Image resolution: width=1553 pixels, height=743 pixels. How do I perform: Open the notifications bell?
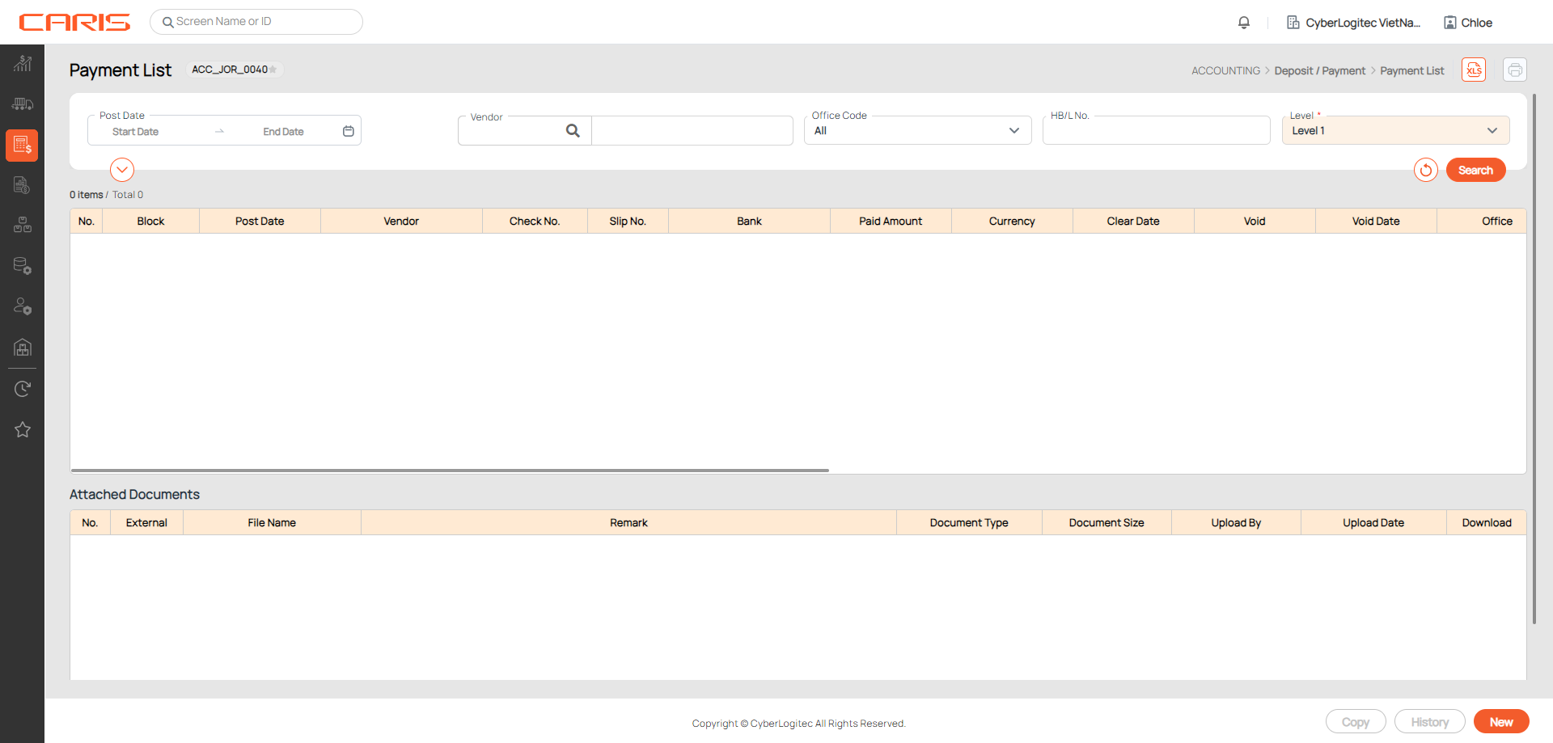click(x=1243, y=23)
